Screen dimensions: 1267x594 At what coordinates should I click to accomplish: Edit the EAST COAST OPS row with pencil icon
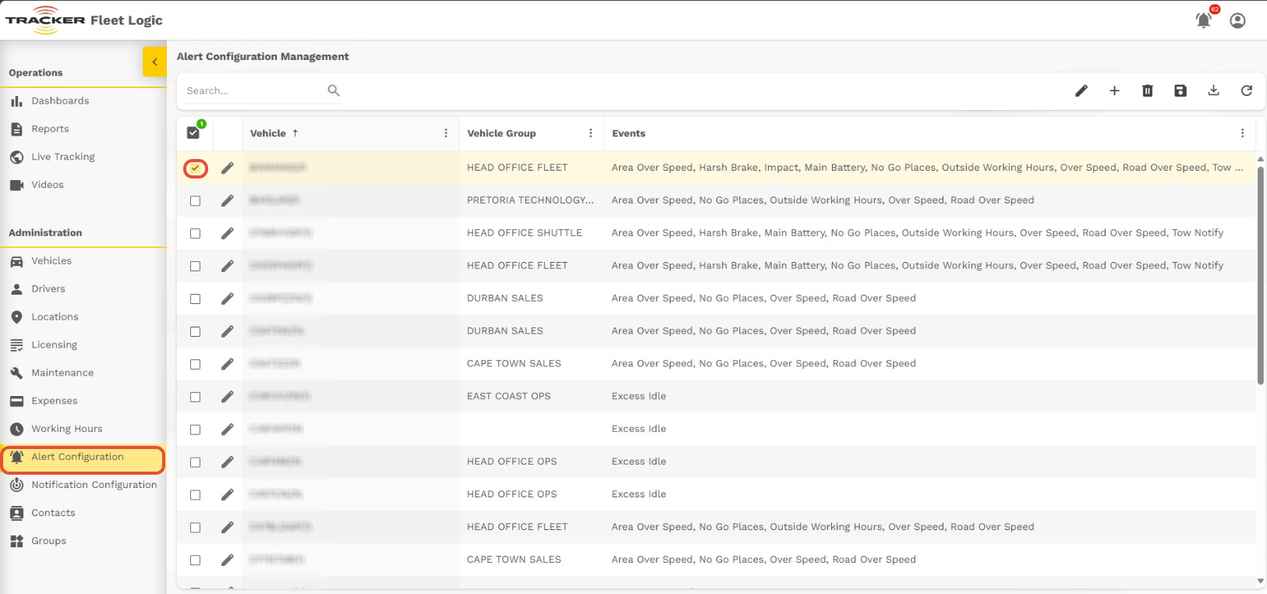(x=227, y=397)
